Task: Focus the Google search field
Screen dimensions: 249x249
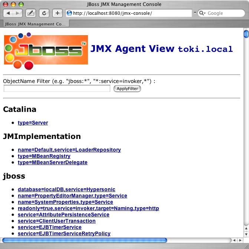Action: coord(221,13)
